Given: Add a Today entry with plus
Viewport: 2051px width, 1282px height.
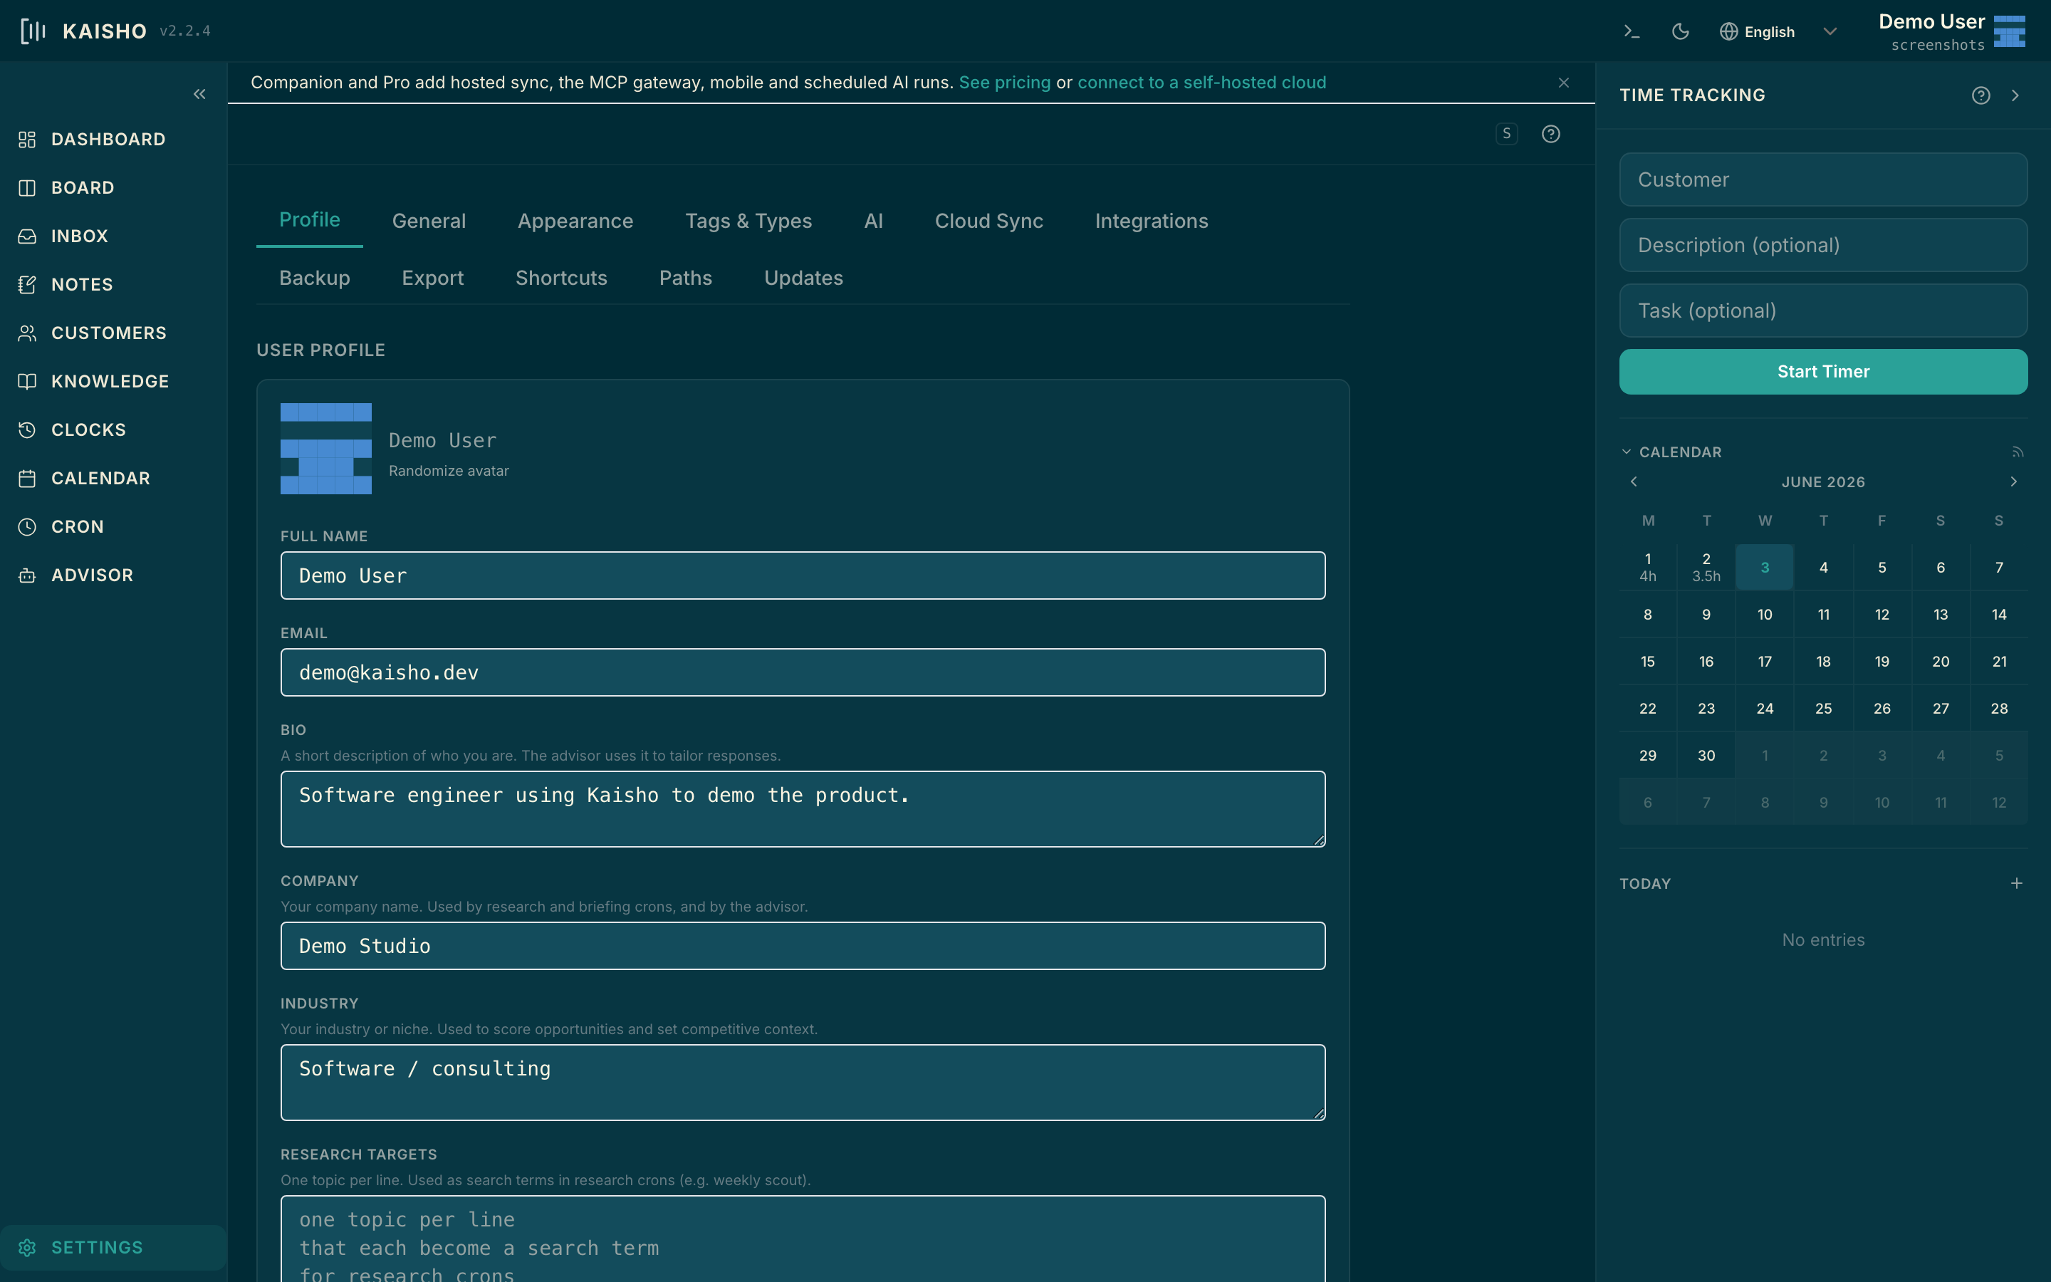Looking at the screenshot, I should pos(2016,883).
